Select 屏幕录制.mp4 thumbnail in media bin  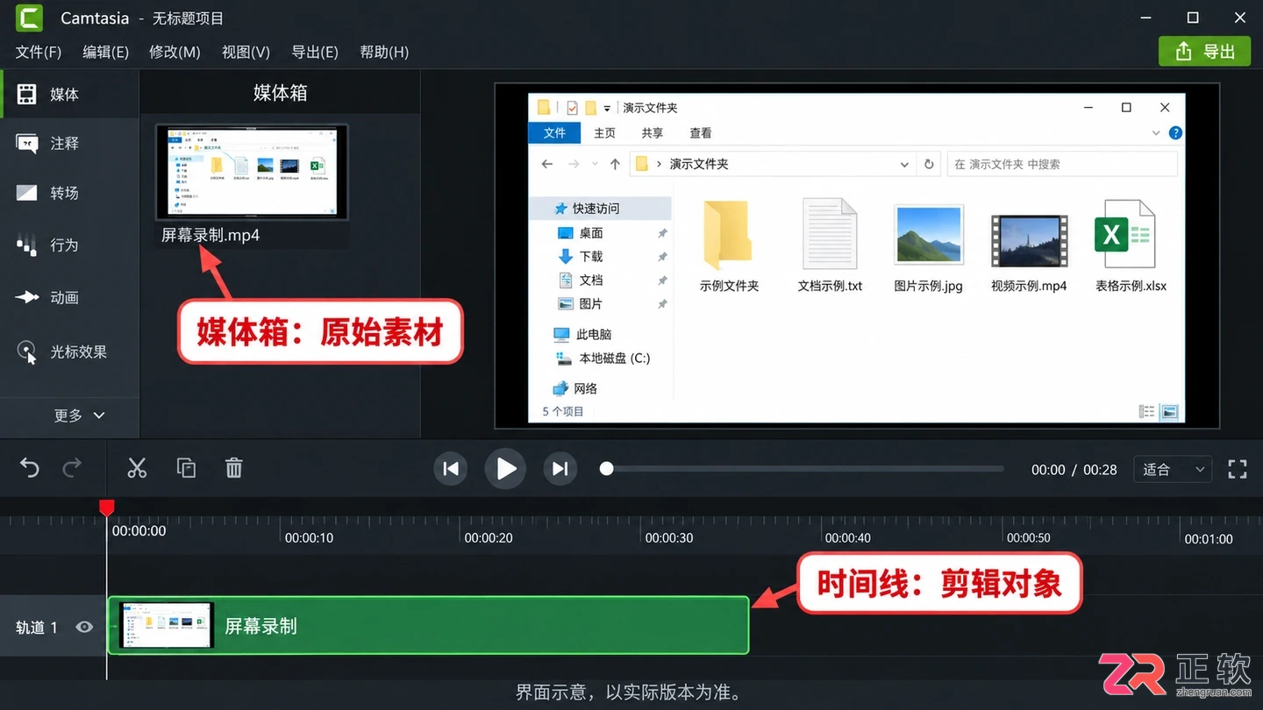click(252, 172)
